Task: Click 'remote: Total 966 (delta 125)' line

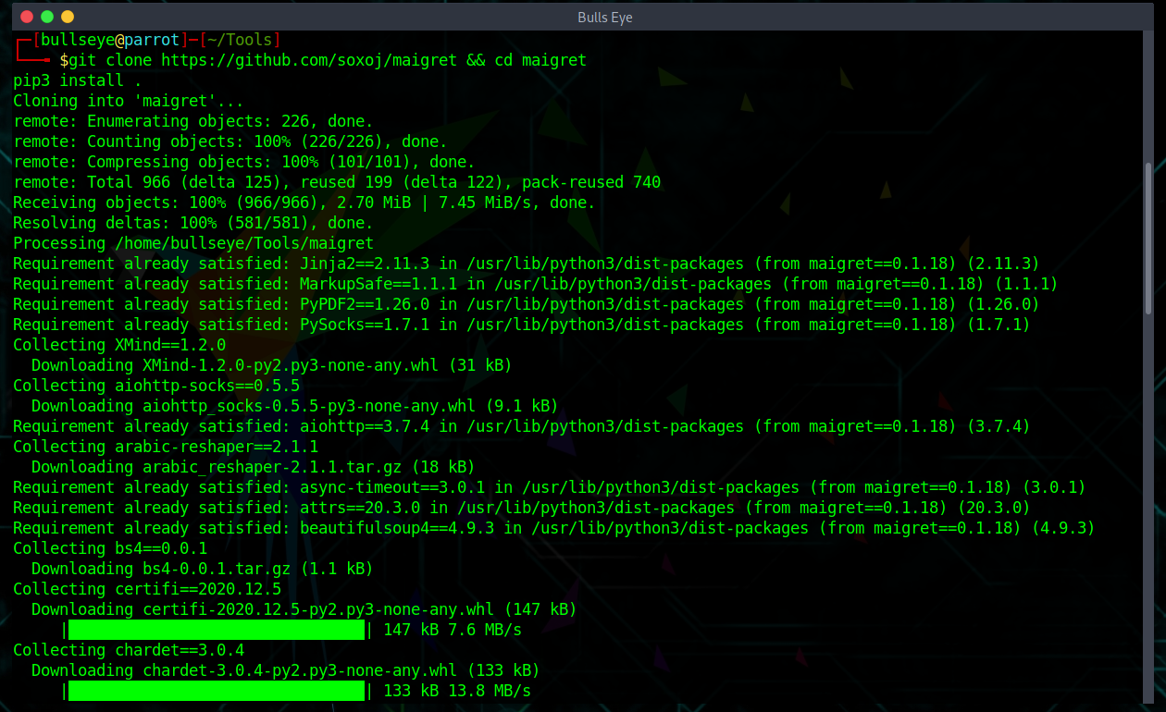Action: click(337, 183)
